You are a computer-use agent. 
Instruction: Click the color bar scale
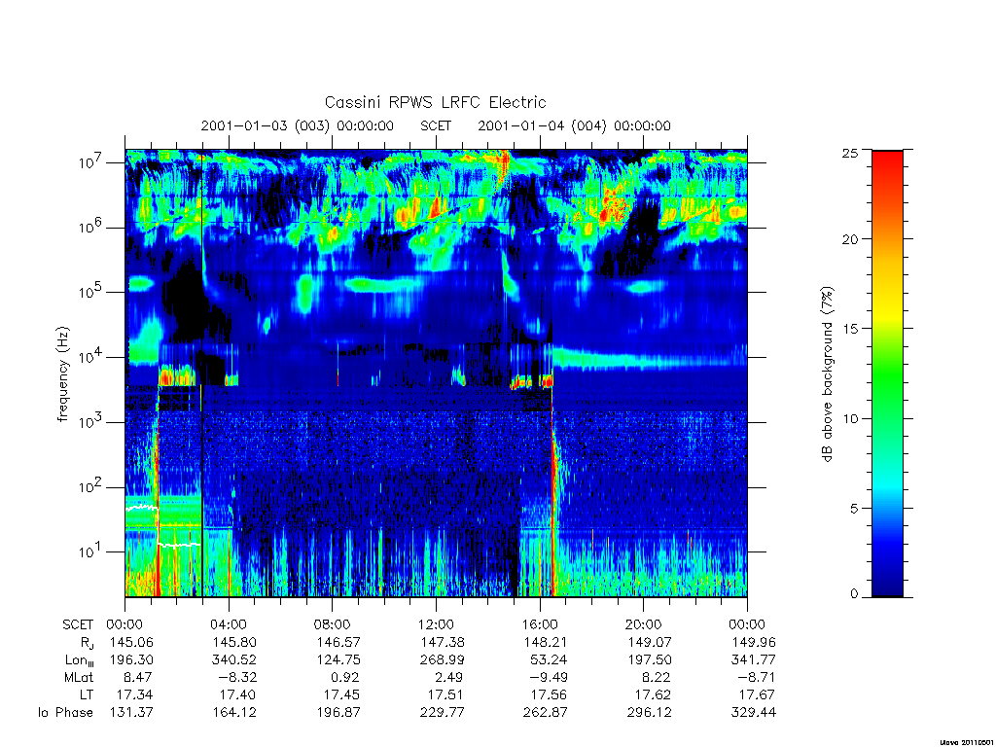click(x=887, y=374)
